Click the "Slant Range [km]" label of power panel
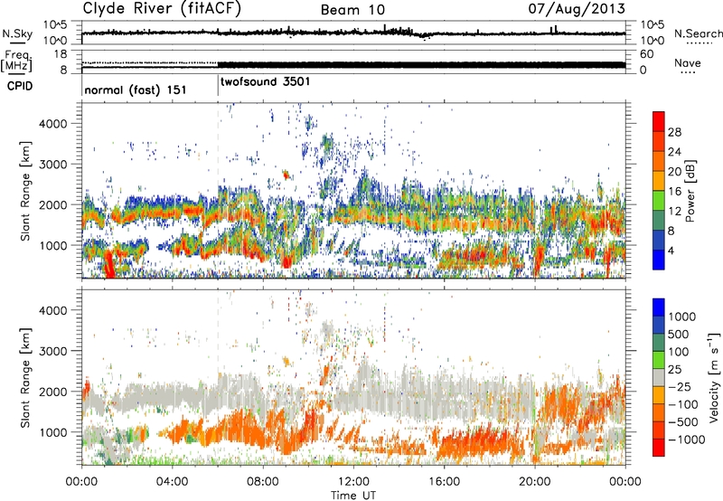The width and height of the screenshot is (723, 501). 26,191
